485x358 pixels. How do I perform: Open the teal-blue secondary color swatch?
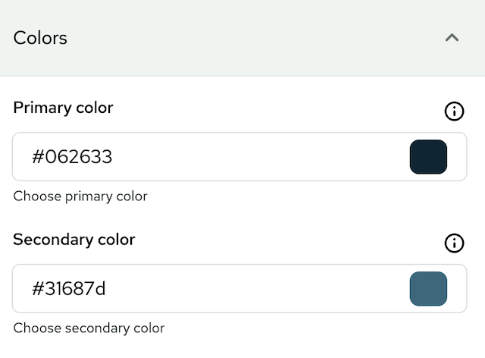click(428, 289)
